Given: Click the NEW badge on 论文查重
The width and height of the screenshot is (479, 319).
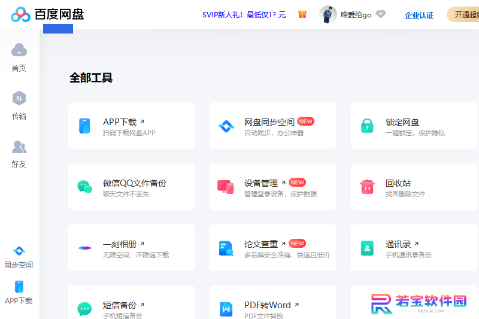Looking at the screenshot, I should tap(297, 244).
